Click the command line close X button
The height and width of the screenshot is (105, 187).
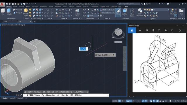click(x=18, y=95)
